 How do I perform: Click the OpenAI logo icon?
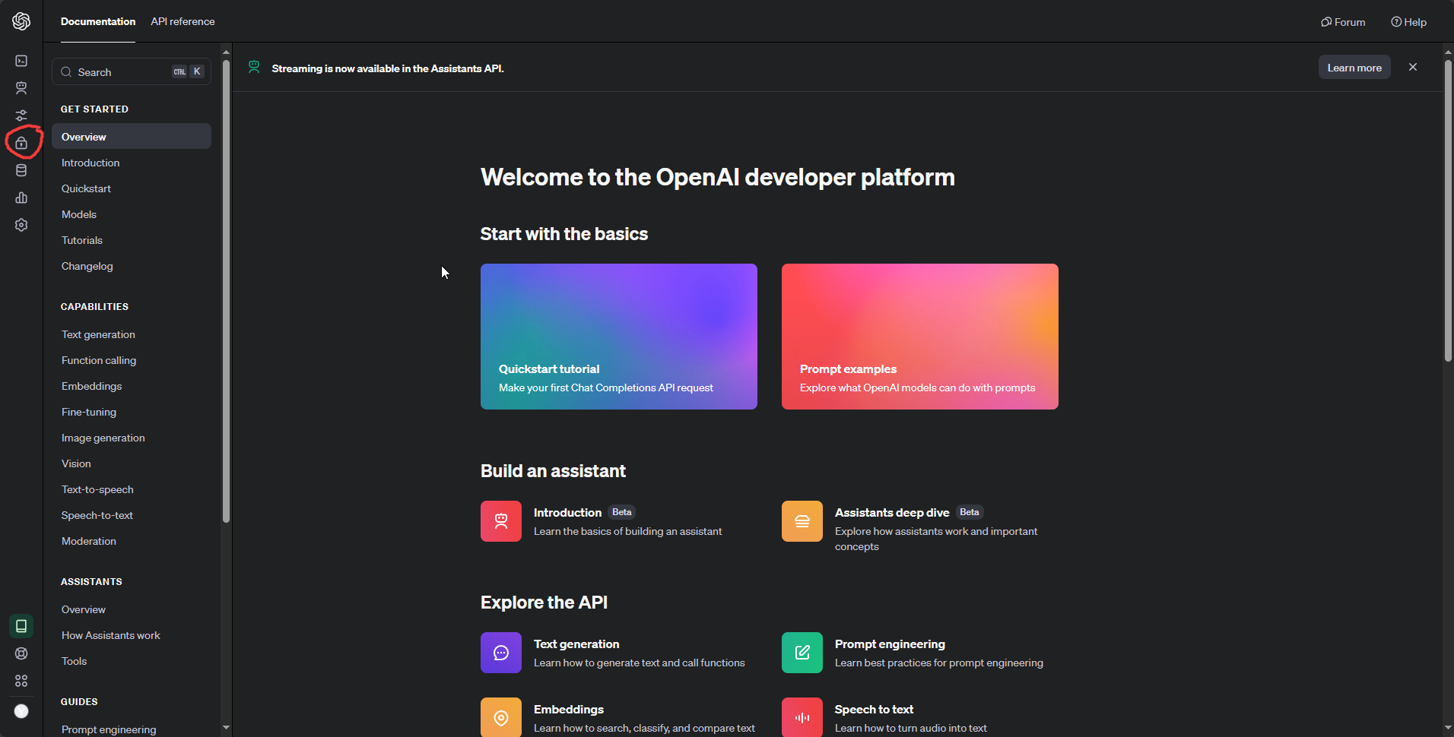(21, 21)
